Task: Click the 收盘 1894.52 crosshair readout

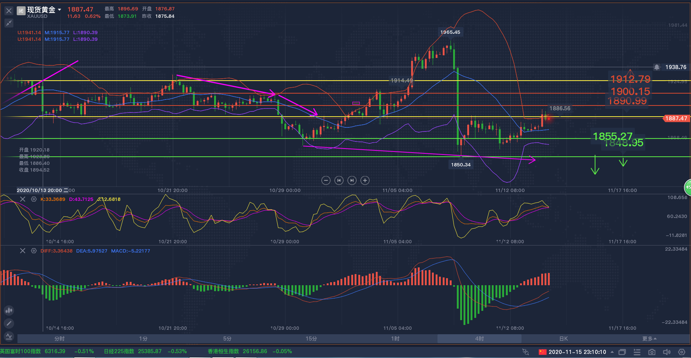Action: pyautogui.click(x=34, y=170)
